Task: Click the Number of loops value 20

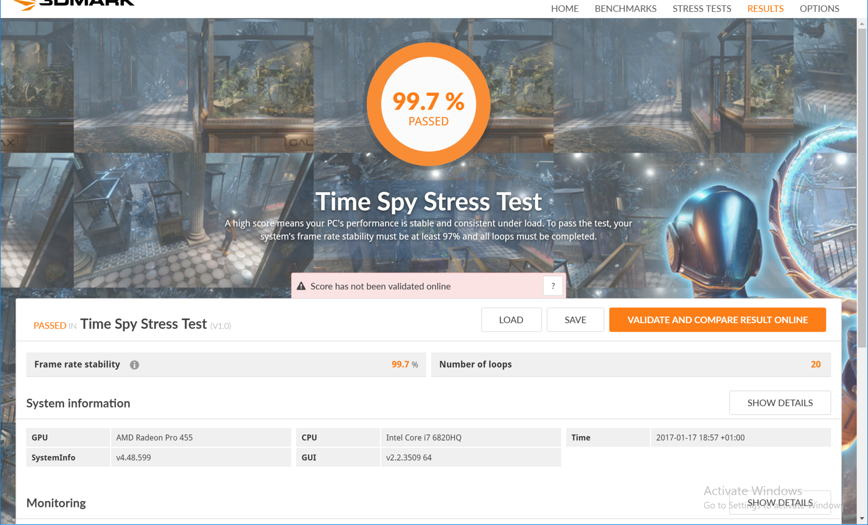Action: (x=816, y=364)
